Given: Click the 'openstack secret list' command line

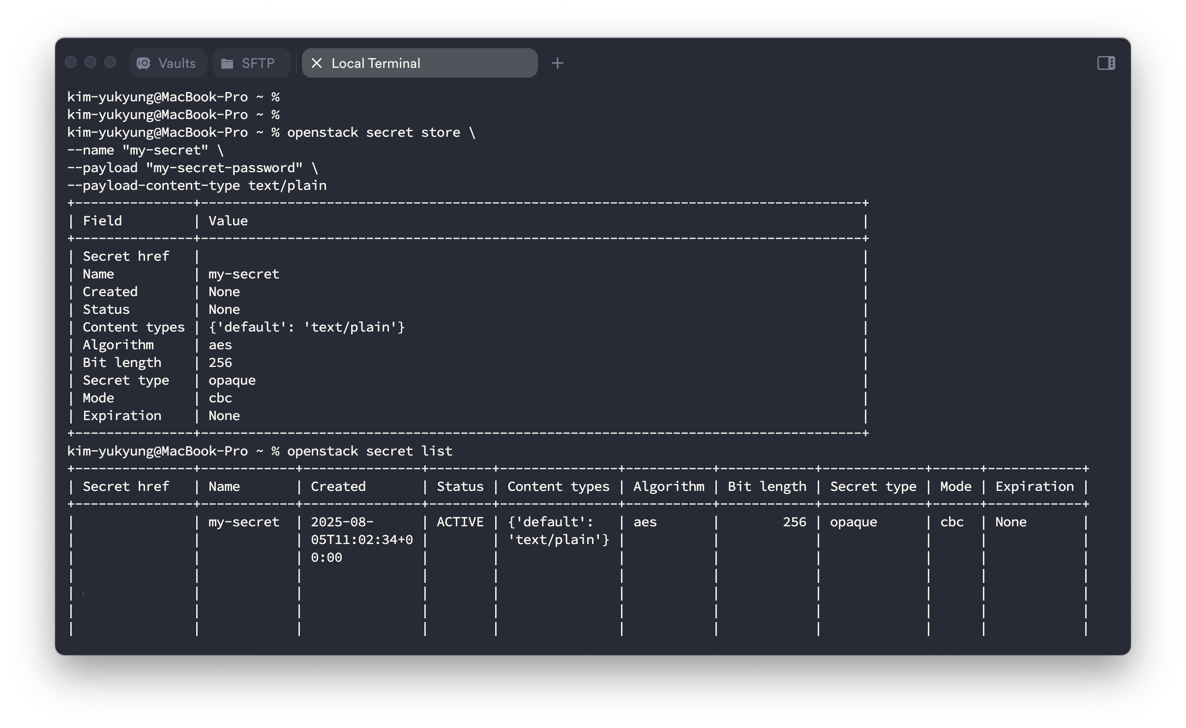Looking at the screenshot, I should [369, 451].
